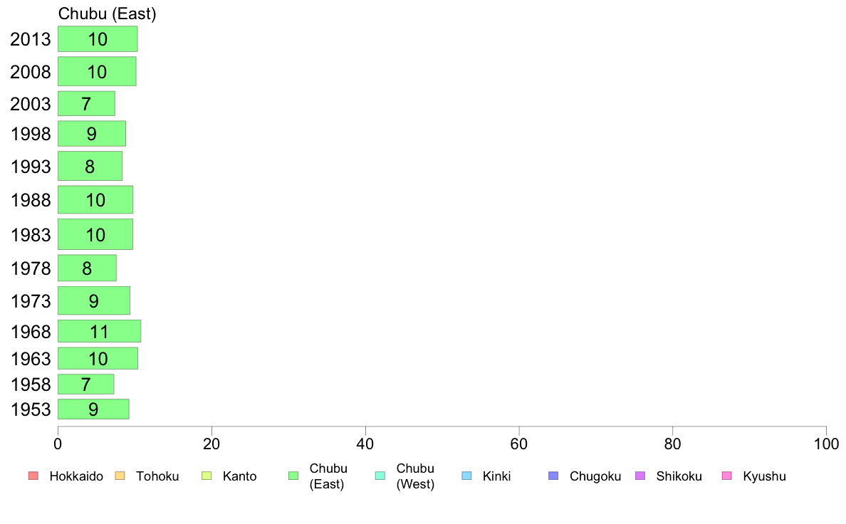Click the Tohoku orange legend swatch
846x524 pixels.
(120, 476)
